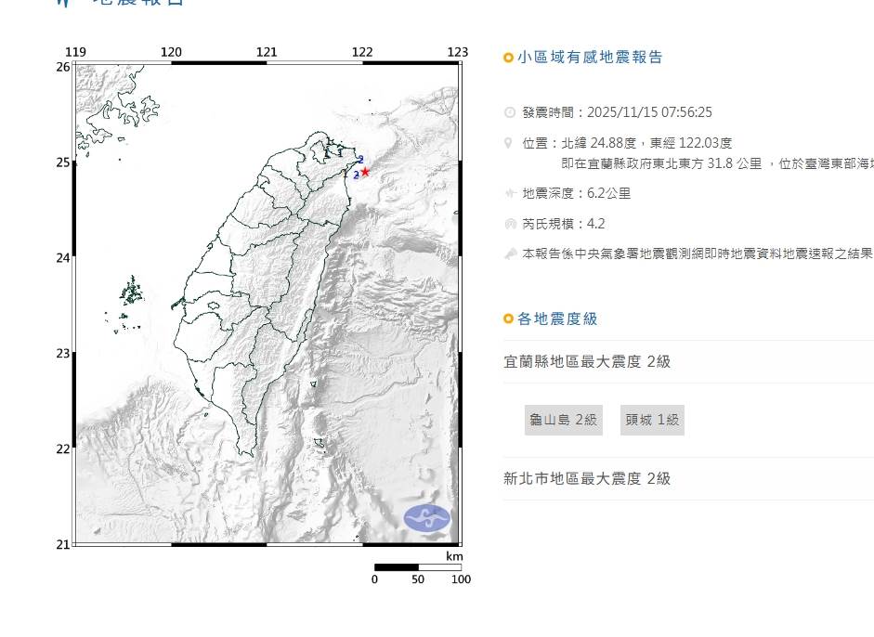The height and width of the screenshot is (637, 874).
Task: Click the clock icon beside 發震時間
Action: tap(509, 112)
